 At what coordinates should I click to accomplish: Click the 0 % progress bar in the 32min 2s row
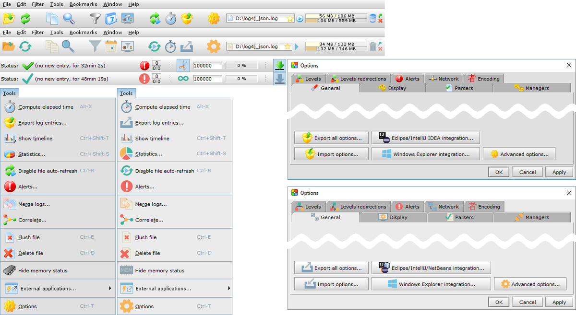click(241, 66)
